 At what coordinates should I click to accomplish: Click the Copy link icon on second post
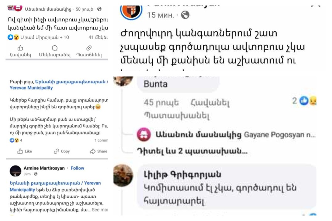click(56, 151)
